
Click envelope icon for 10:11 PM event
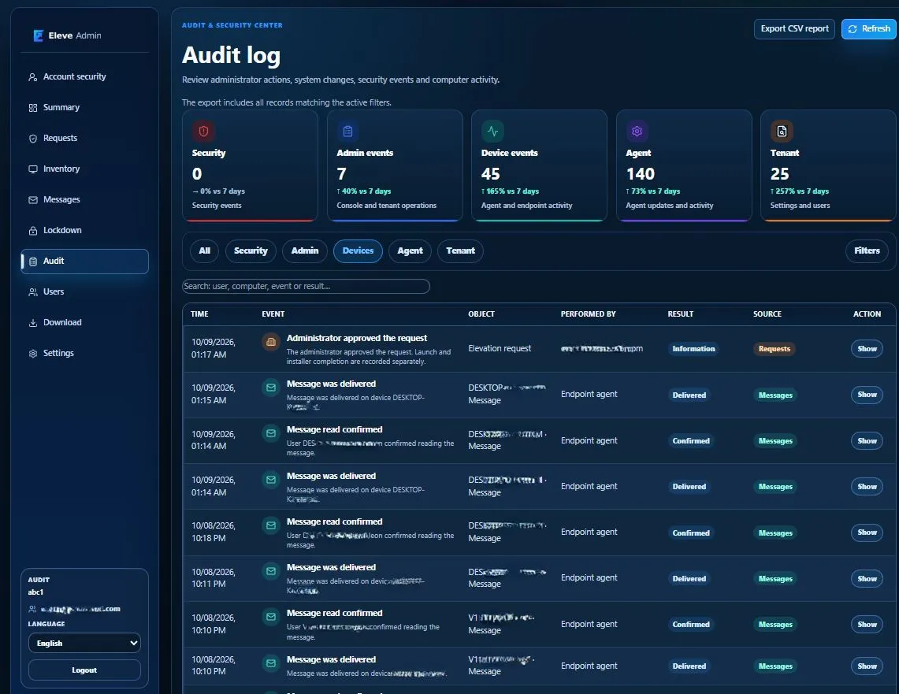tap(270, 571)
